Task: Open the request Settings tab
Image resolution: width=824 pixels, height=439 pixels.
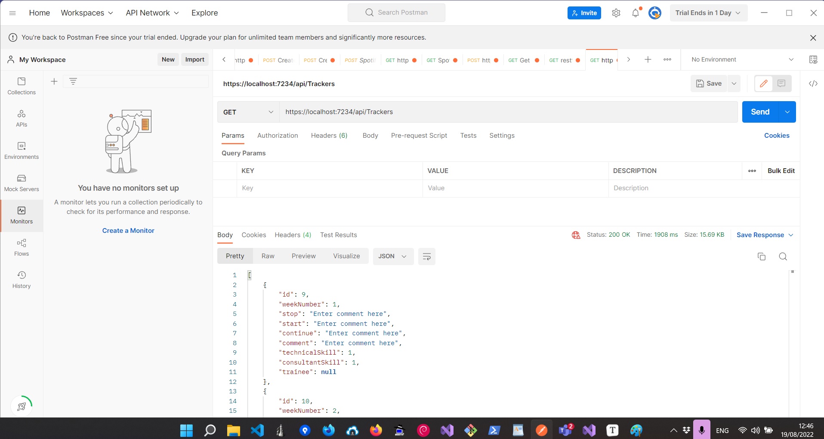Action: [x=502, y=136]
